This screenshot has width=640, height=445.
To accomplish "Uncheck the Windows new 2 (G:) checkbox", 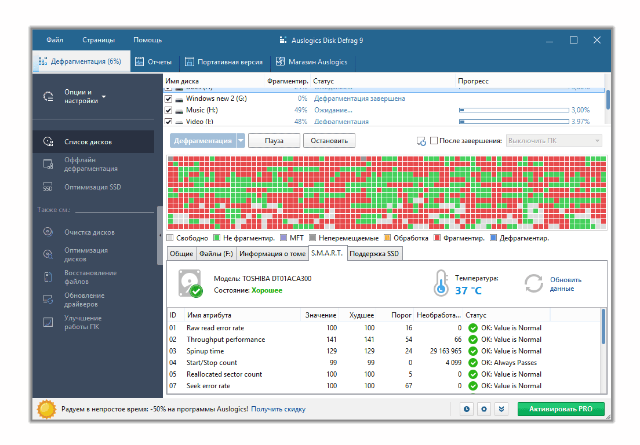I will pos(169,99).
